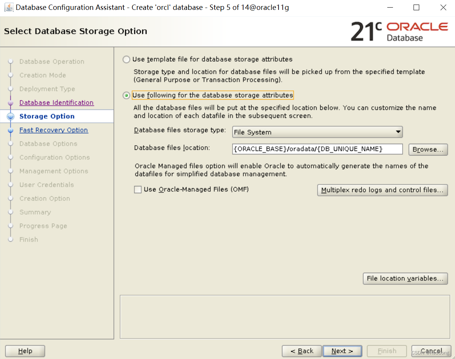Viewport: 455px width, 359px height.
Task: Open File location variables dialog
Action: coord(405,278)
